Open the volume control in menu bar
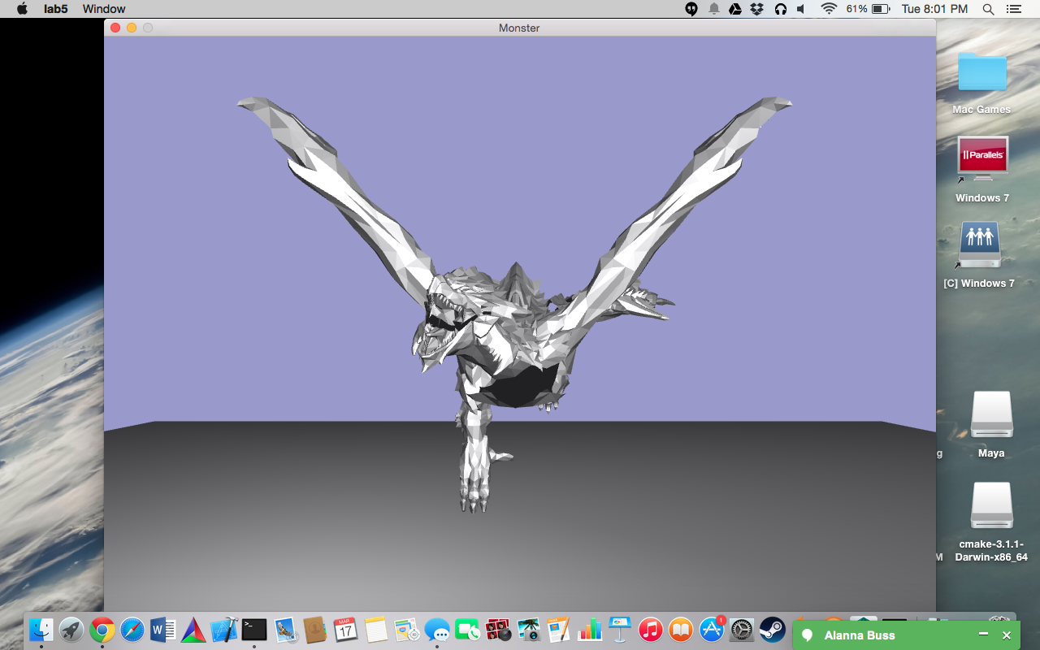The width and height of the screenshot is (1040, 650). click(x=801, y=9)
